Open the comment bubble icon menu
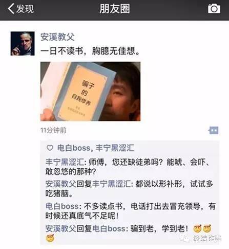Viewport: 229px width, 249px height. [214, 131]
